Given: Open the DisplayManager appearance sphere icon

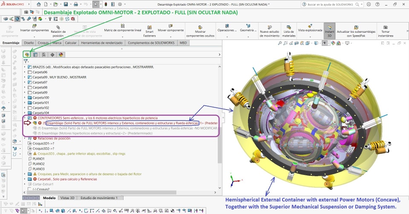Looking at the screenshot, I should point(61,54).
